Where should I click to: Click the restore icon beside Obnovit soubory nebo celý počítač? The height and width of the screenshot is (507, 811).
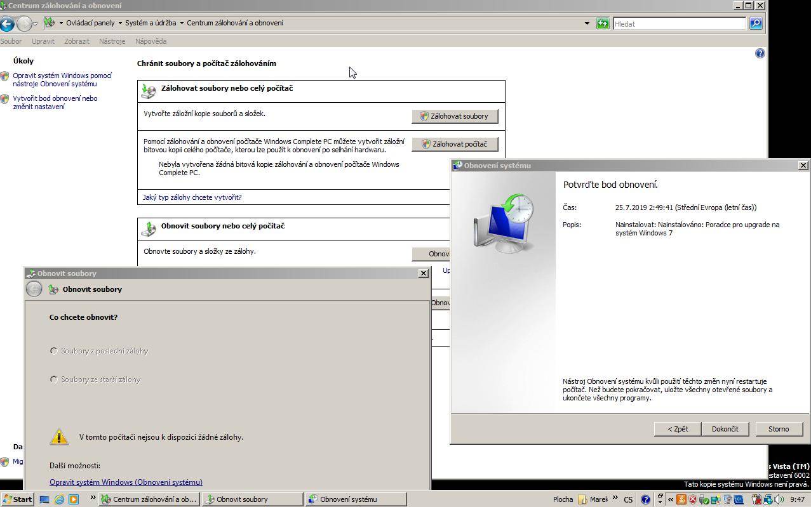click(x=149, y=228)
